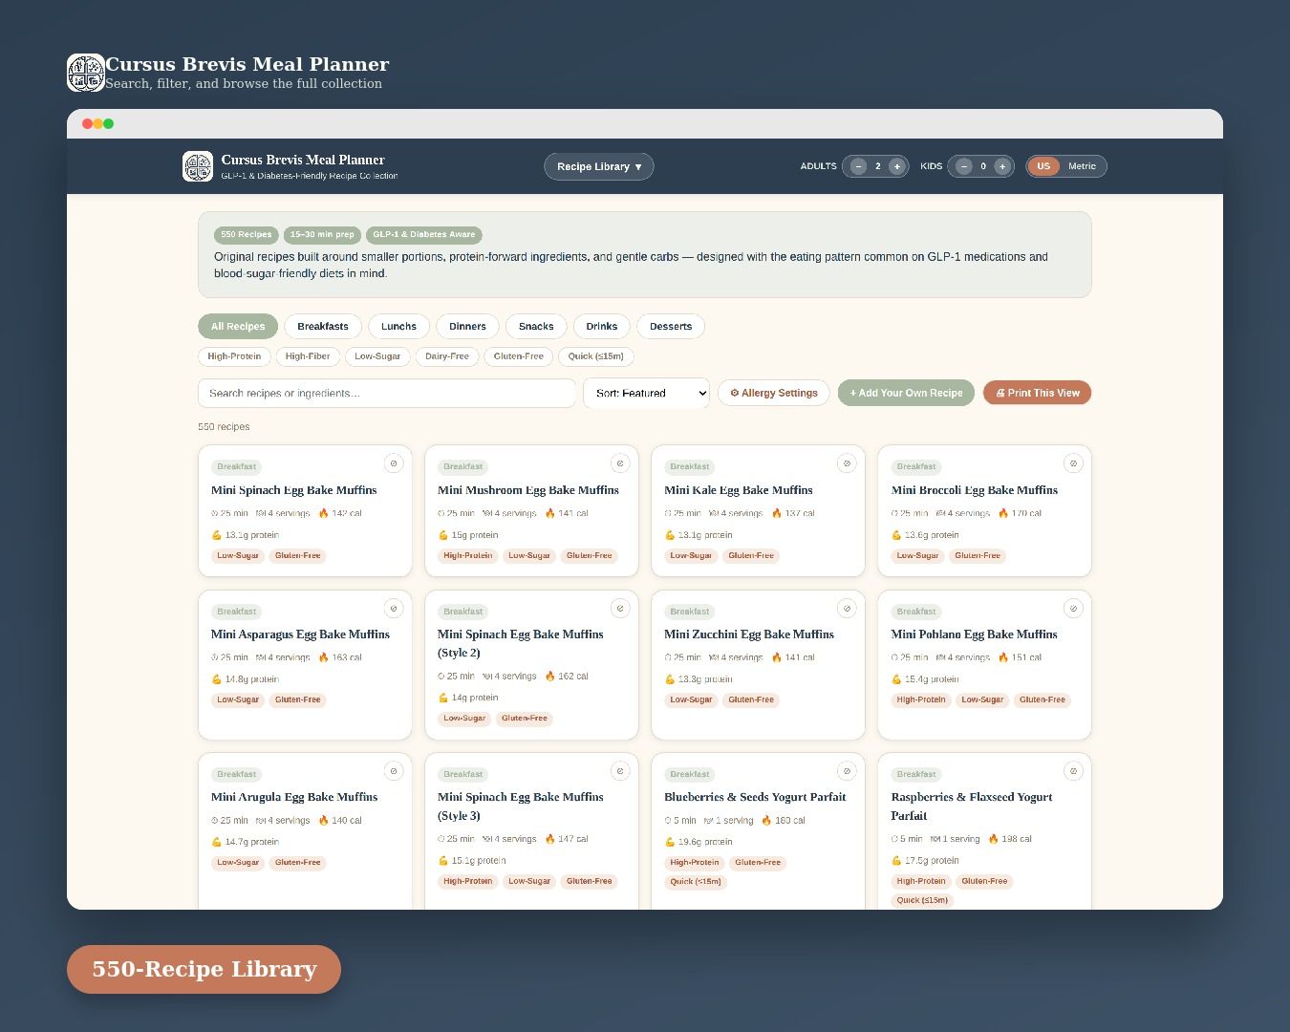The width and height of the screenshot is (1290, 1032).
Task: Focus the Search recipes or ingredients field
Action: click(x=387, y=393)
